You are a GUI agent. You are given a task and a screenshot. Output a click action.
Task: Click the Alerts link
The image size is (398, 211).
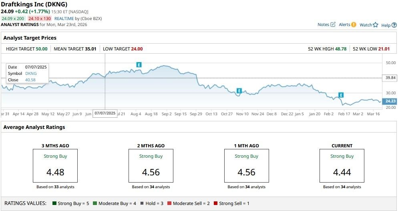pos(344,25)
